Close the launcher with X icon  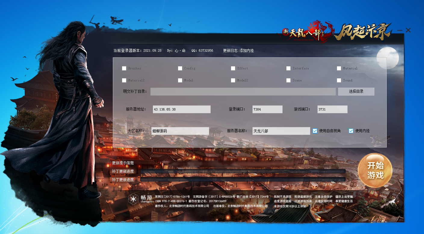[408, 30]
